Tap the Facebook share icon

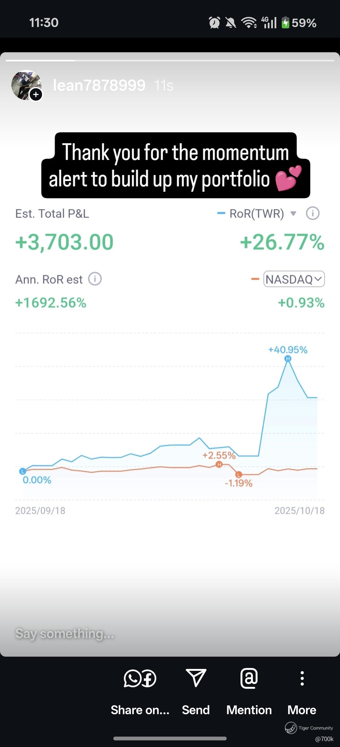click(x=149, y=678)
